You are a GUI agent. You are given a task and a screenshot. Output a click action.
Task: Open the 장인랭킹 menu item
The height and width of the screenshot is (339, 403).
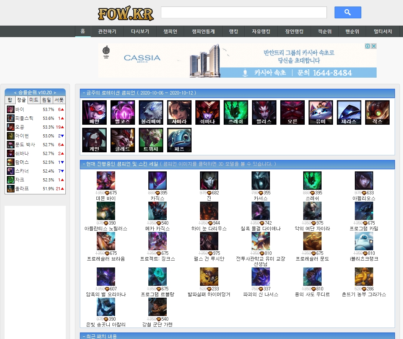point(294,31)
